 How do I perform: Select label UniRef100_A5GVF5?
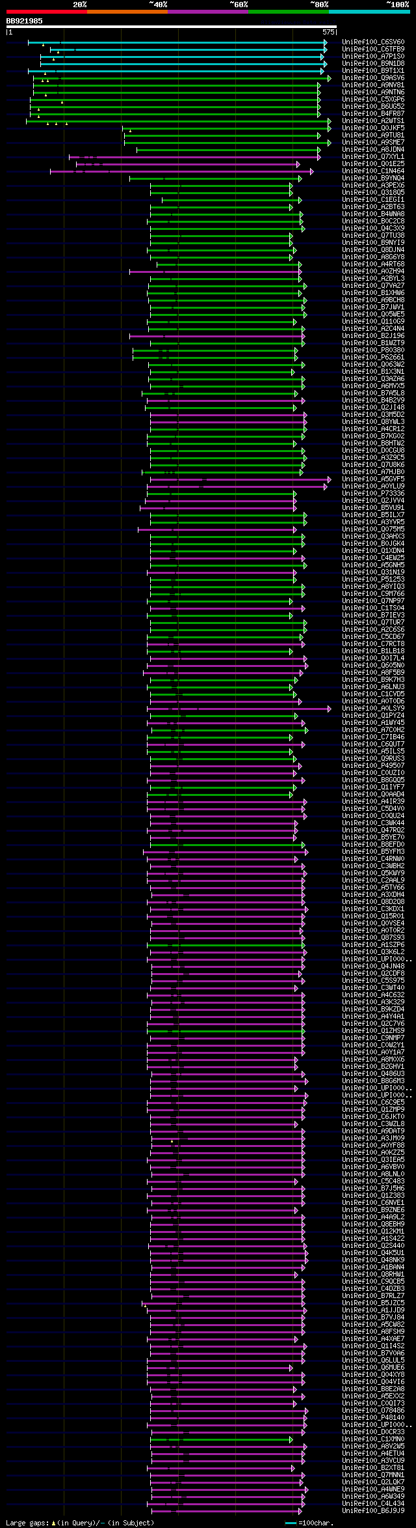[x=373, y=479]
